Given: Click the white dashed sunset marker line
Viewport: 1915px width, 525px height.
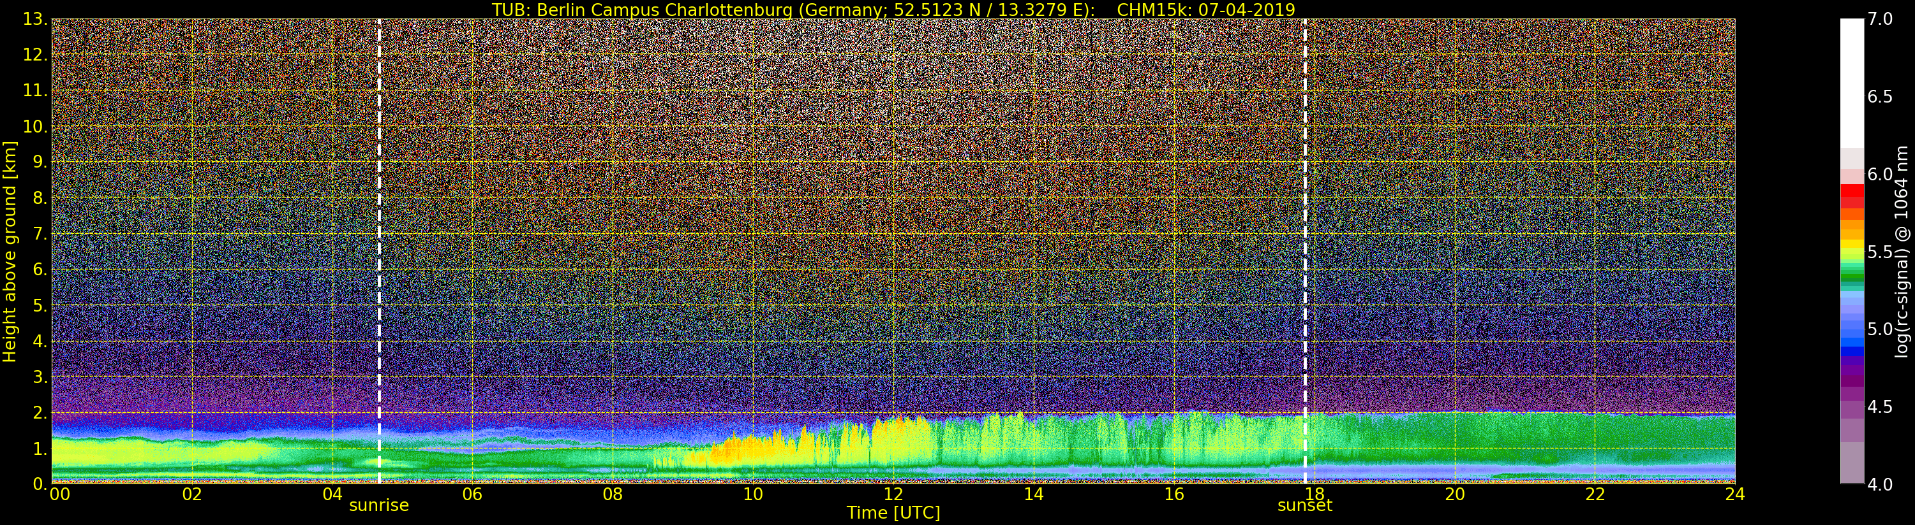Looking at the screenshot, I should [x=1305, y=251].
